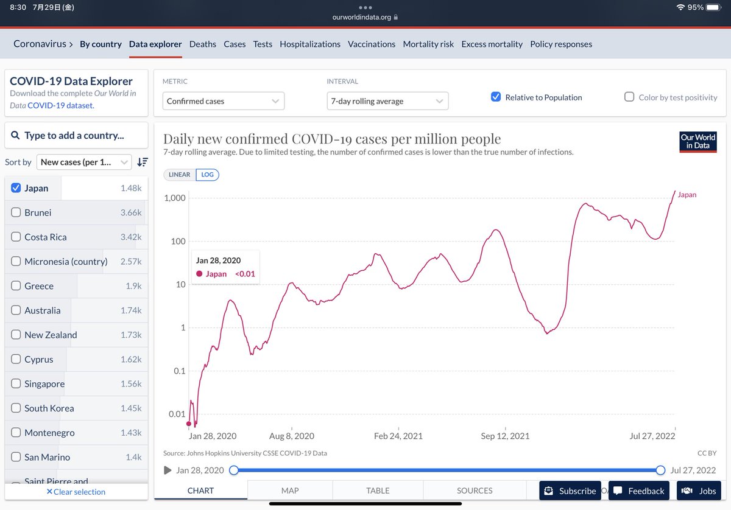Switch to the CHART view tab

click(201, 490)
